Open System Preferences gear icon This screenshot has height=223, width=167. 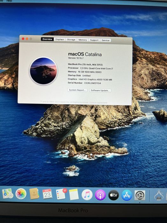[x=140, y=195]
